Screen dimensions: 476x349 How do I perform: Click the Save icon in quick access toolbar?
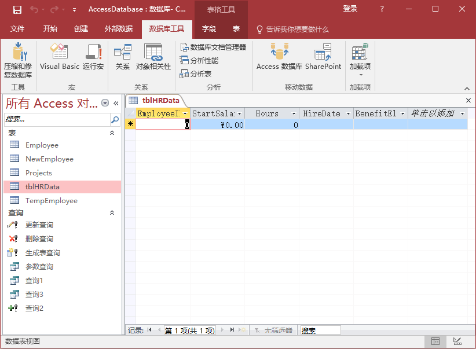17,9
